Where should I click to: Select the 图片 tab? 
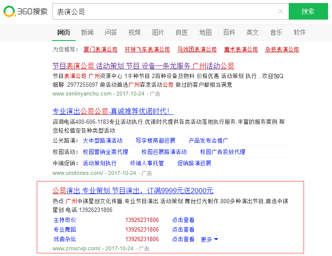pos(158,33)
